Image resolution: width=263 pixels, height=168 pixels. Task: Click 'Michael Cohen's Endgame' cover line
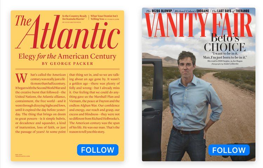(191, 11)
